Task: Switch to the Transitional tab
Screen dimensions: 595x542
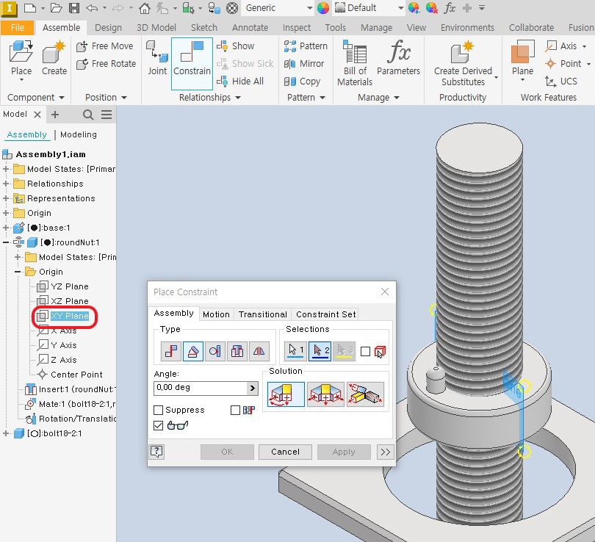Action: [262, 314]
